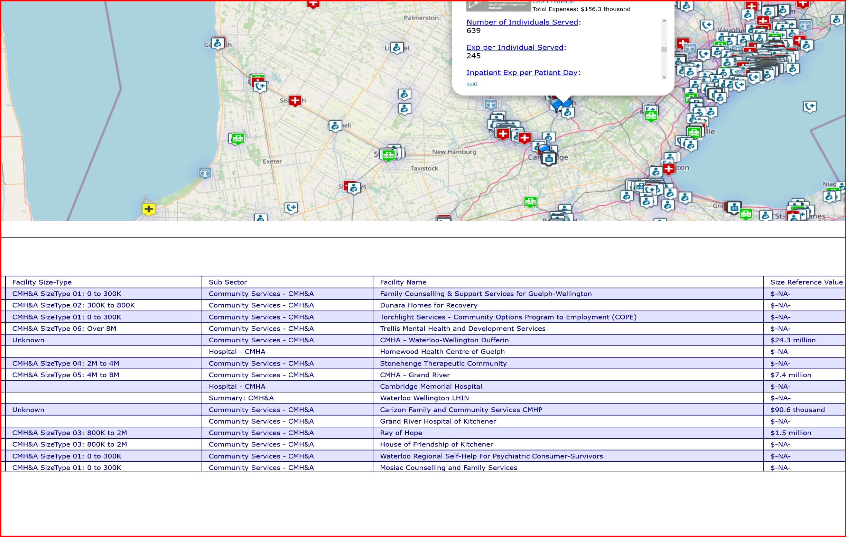Select the dark Cambridge facility marker
Viewport: 846px width, 537px height.
coord(549,158)
